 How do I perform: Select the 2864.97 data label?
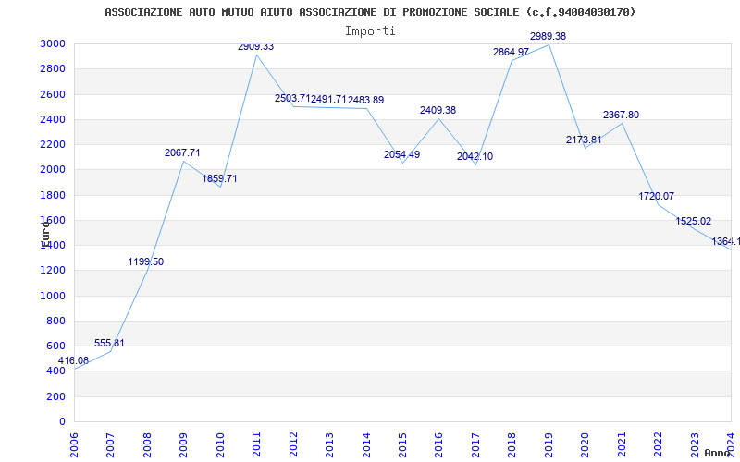(511, 52)
